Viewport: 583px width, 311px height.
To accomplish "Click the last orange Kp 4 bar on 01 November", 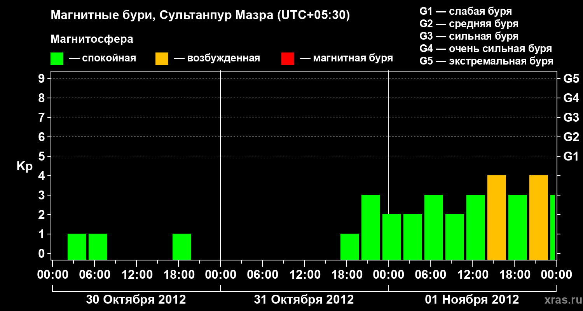I will pos(539,217).
